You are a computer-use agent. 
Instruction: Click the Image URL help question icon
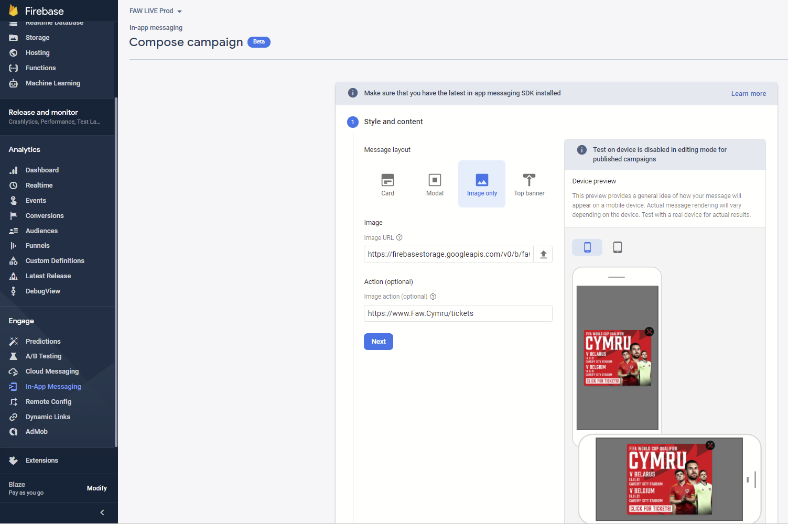coord(399,237)
